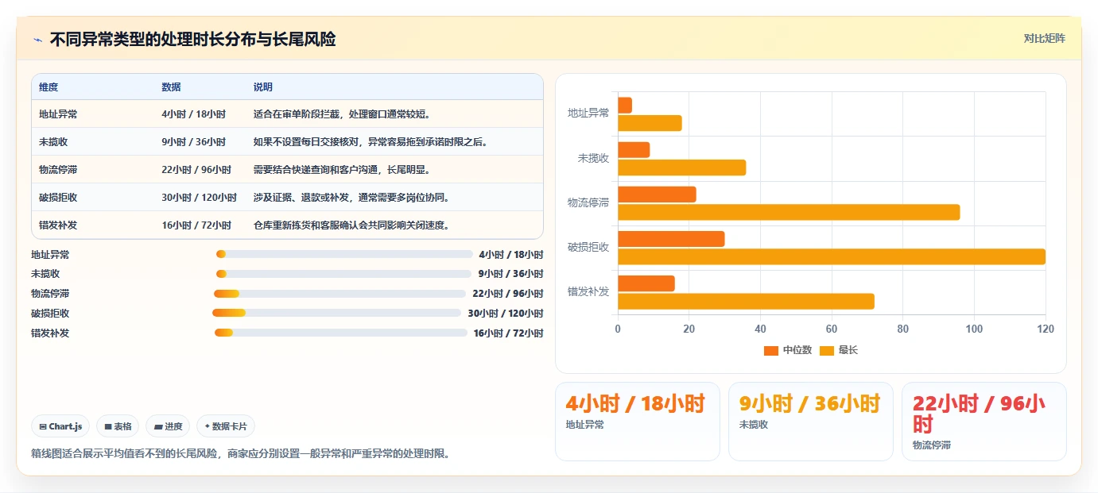Click the table cell 30小时 / 120小时
This screenshot has width=1098, height=493.
point(199,198)
